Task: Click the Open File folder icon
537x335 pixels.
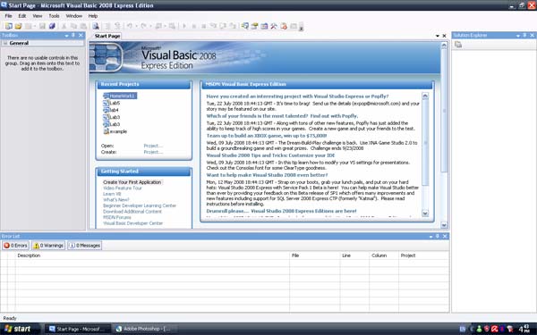Action: tap(18, 26)
